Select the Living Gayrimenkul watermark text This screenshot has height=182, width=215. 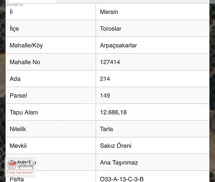[20, 172]
